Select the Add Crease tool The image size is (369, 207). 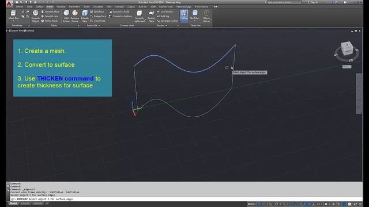[x=66, y=16]
